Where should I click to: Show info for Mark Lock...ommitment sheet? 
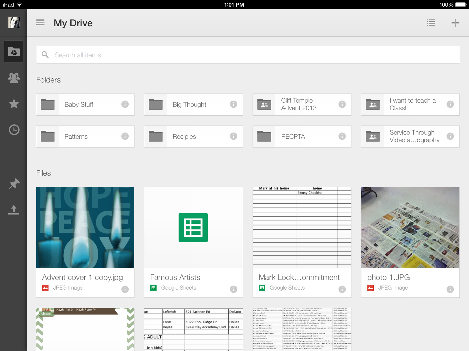[342, 289]
